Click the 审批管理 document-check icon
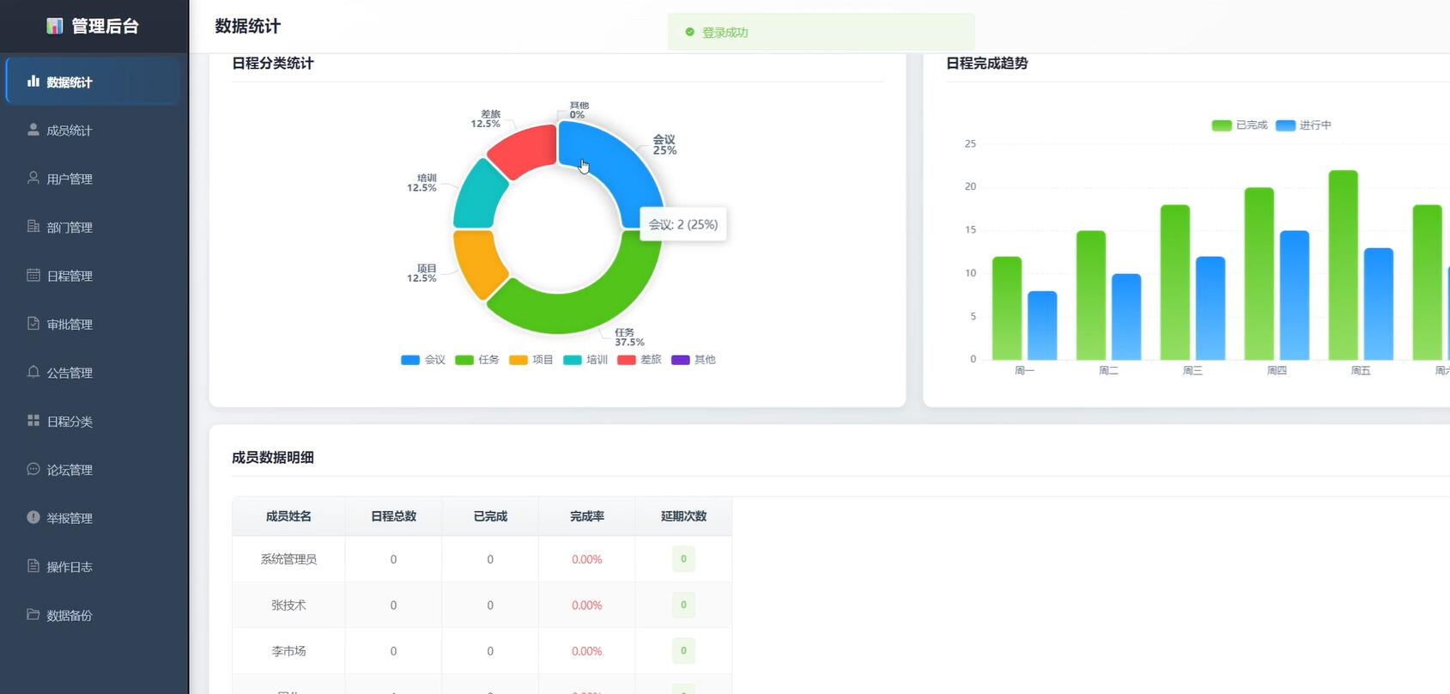This screenshot has width=1450, height=694. click(x=33, y=324)
